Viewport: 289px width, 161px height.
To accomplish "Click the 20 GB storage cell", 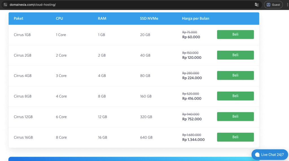I will tap(145, 35).
